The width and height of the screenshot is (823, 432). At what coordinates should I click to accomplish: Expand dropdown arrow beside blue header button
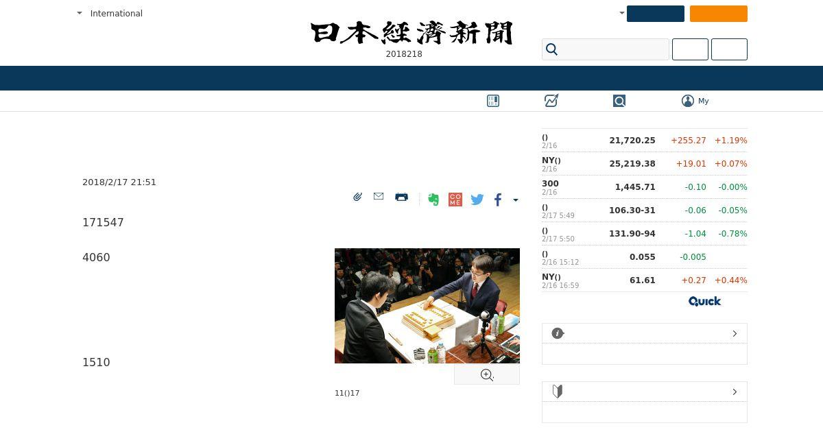pos(622,13)
